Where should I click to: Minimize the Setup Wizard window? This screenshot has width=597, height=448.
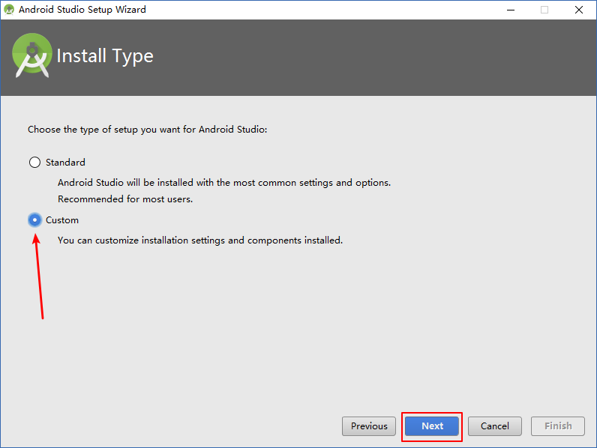[511, 10]
